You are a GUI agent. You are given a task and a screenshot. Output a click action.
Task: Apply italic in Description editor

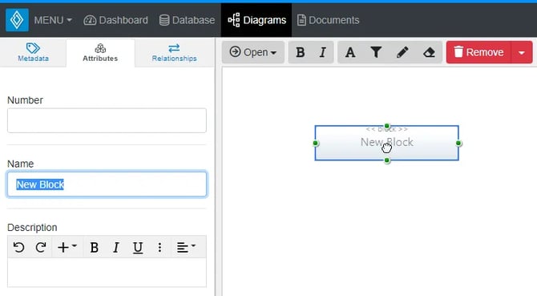click(116, 247)
